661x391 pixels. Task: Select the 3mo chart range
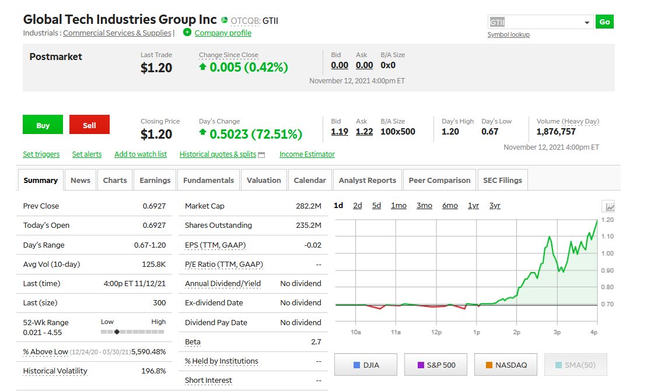pos(425,205)
